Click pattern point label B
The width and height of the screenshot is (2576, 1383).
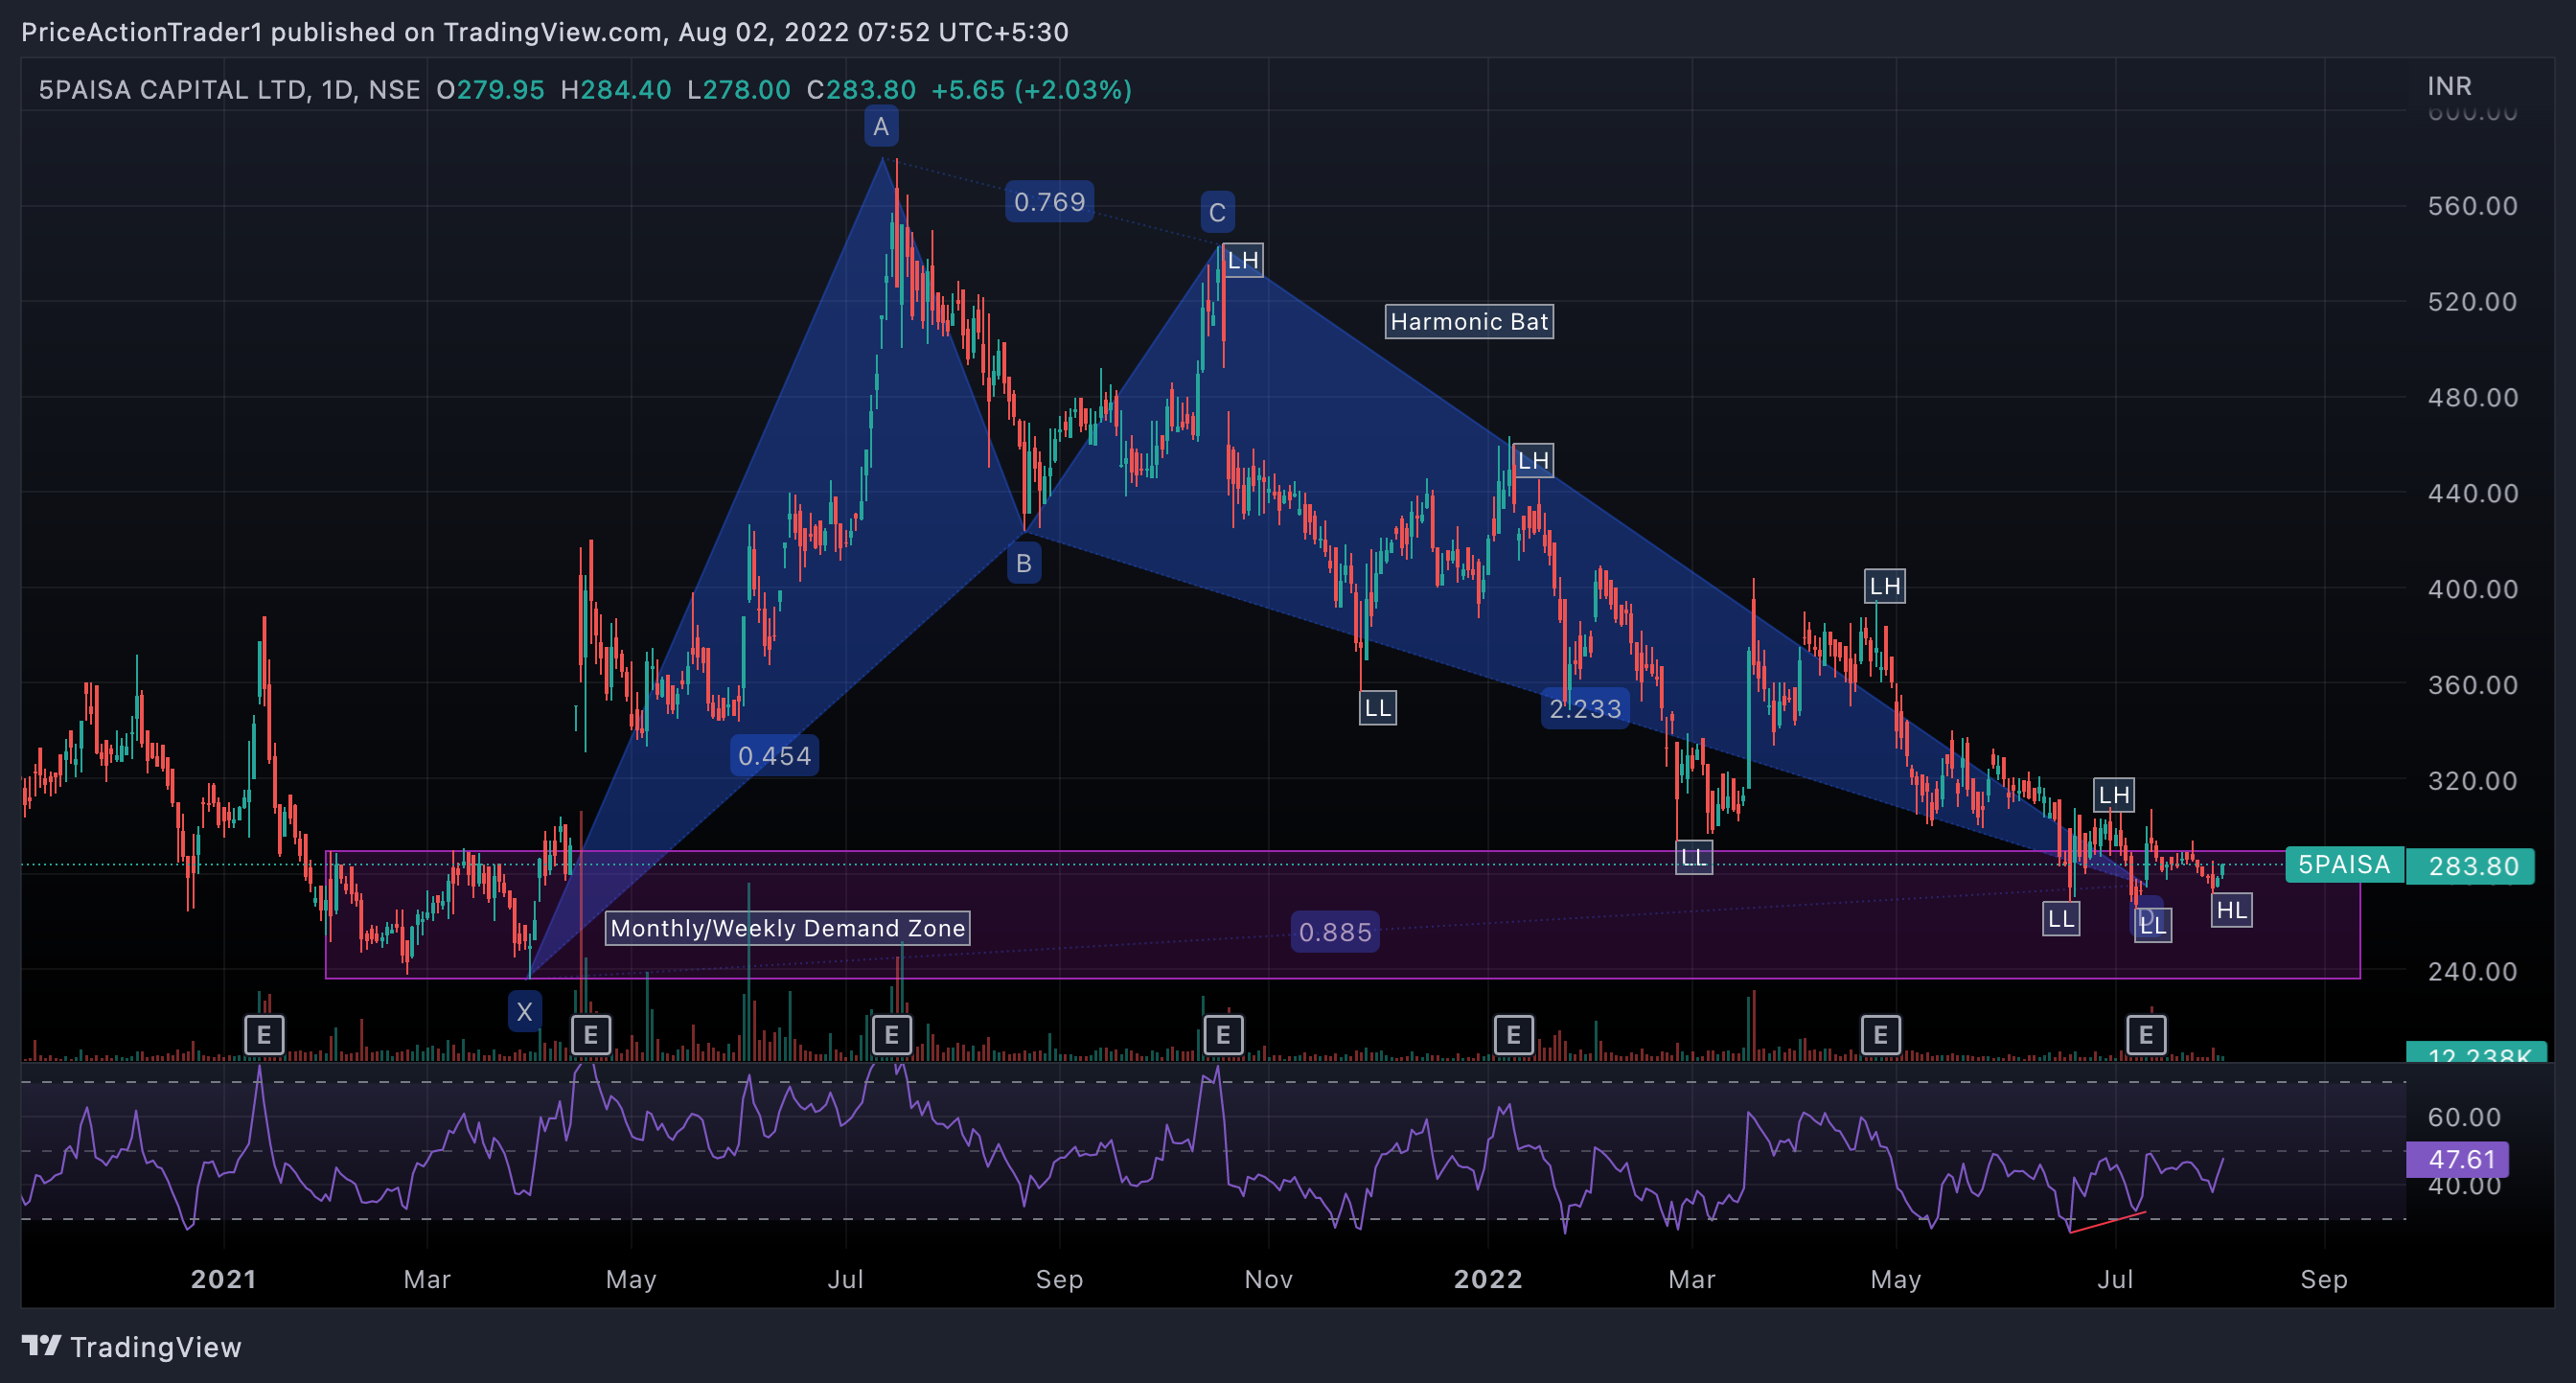1024,563
